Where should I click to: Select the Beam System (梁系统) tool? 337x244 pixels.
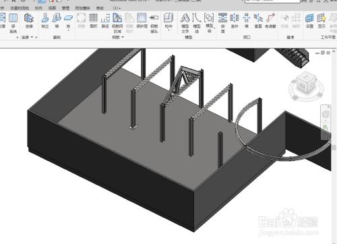[x=13, y=23]
